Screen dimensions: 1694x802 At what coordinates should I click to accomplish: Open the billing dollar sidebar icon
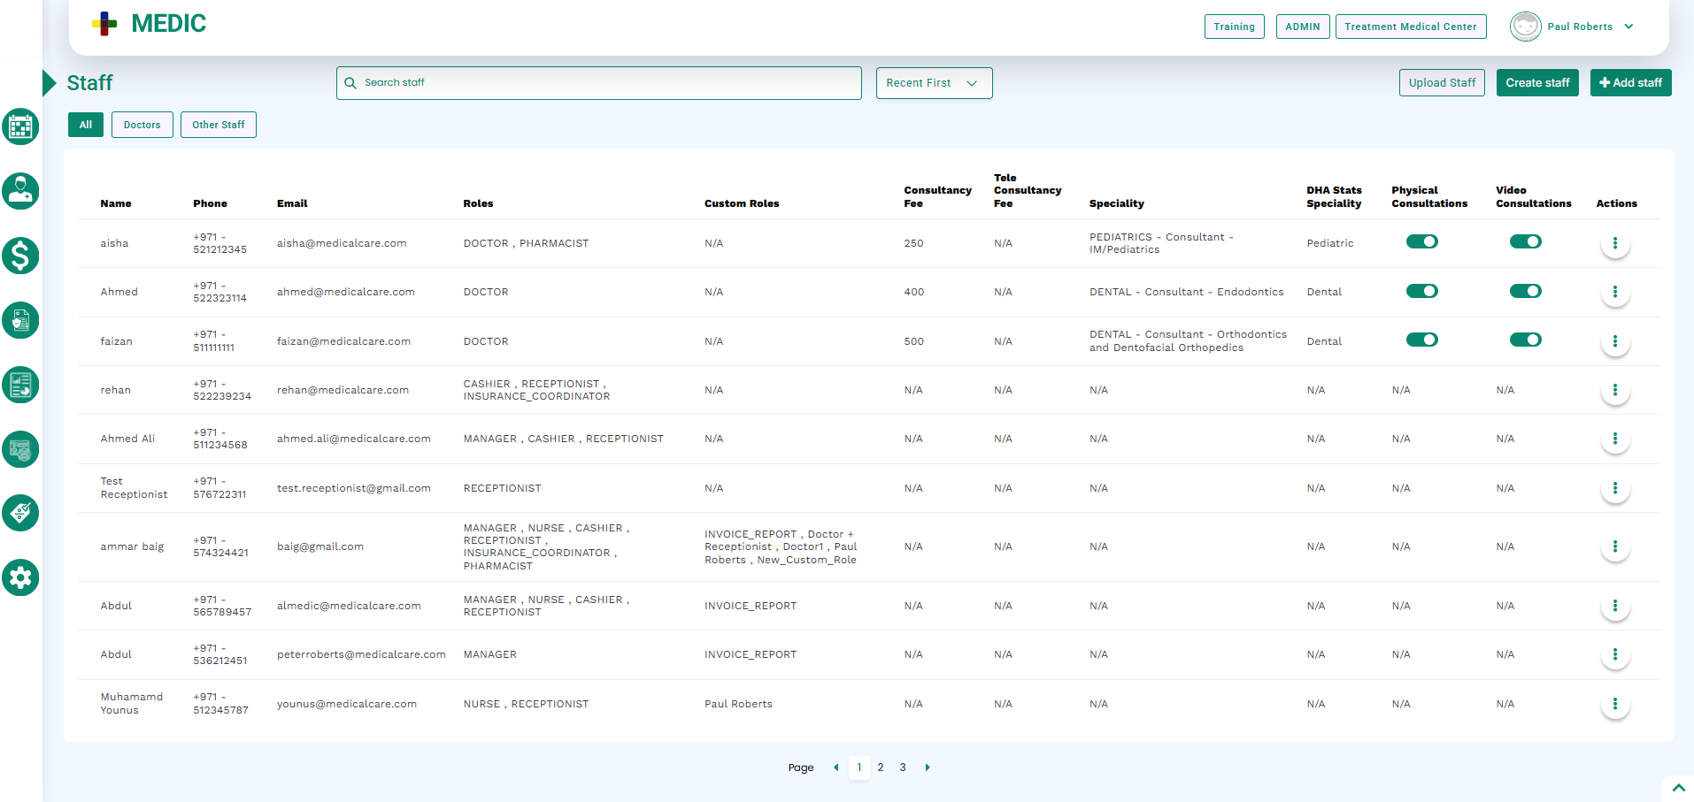20,256
